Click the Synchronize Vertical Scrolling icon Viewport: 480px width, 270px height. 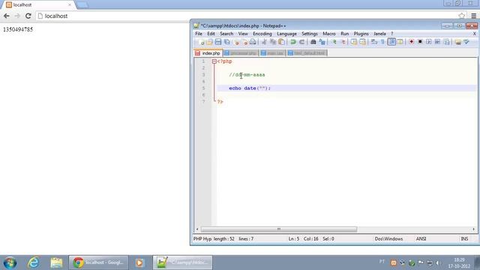pyautogui.click(x=354, y=42)
